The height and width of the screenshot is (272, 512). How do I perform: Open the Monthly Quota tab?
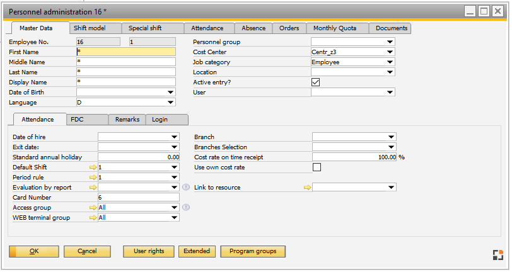point(335,28)
